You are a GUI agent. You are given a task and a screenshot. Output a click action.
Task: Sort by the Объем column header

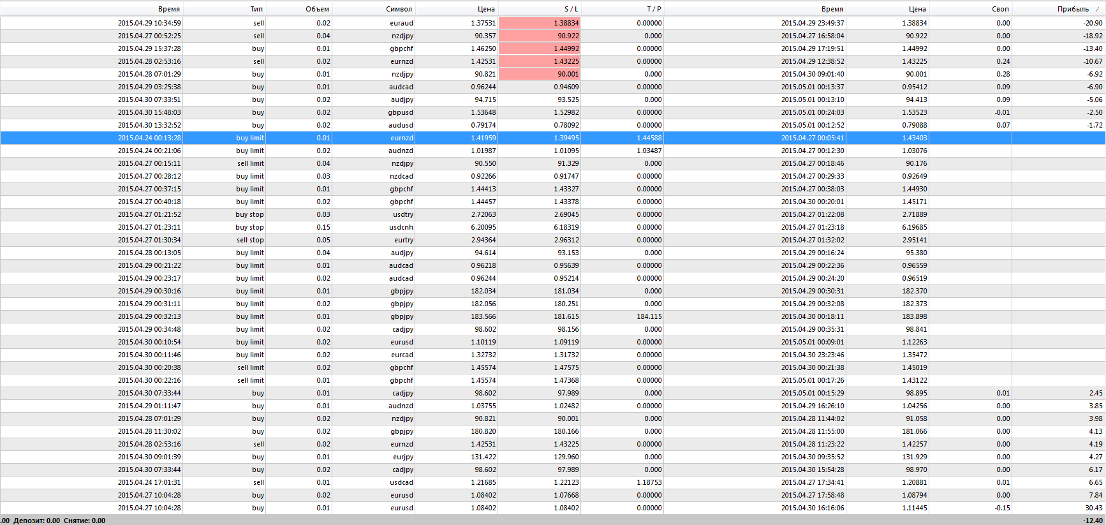(x=299, y=9)
